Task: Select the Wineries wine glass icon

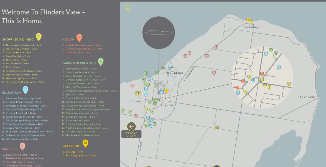Action: click(22, 146)
